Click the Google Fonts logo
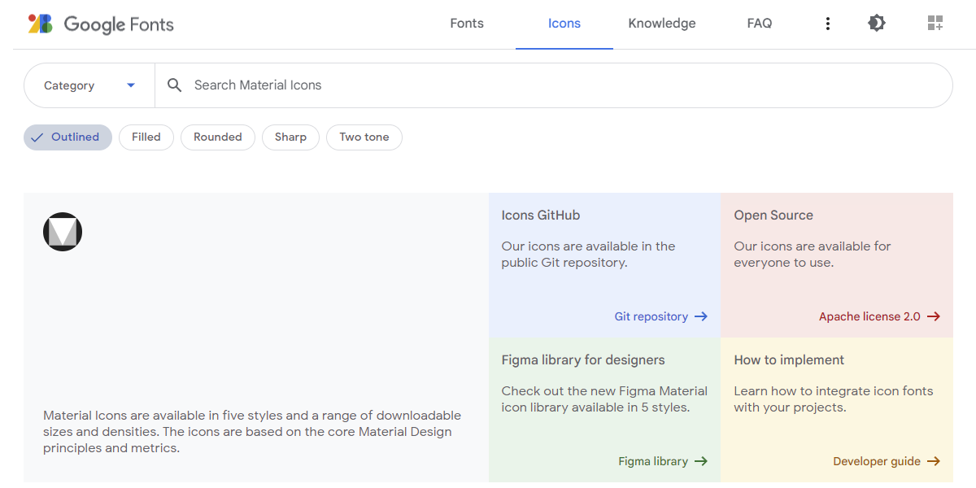 coord(101,24)
